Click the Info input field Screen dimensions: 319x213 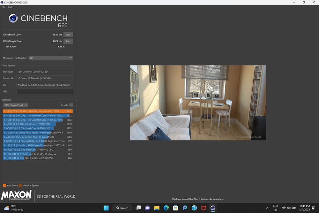(45, 92)
